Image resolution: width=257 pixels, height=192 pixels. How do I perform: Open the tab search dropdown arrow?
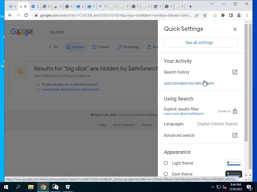212,4
